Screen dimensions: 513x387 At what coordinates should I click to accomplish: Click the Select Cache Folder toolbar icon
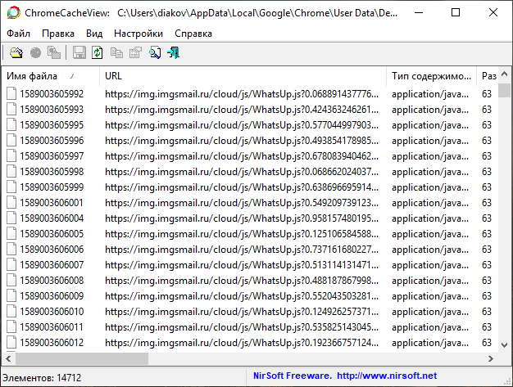16,52
